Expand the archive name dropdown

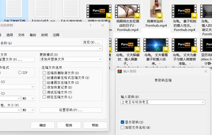(100, 49)
